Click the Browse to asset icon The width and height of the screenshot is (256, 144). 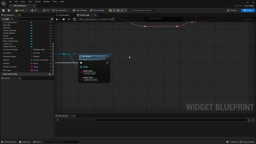click(9, 10)
